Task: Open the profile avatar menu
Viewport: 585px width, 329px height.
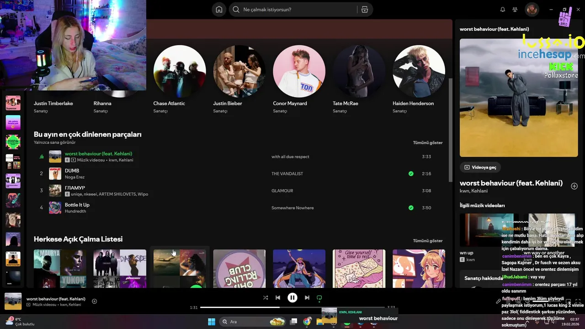Action: pos(532,10)
